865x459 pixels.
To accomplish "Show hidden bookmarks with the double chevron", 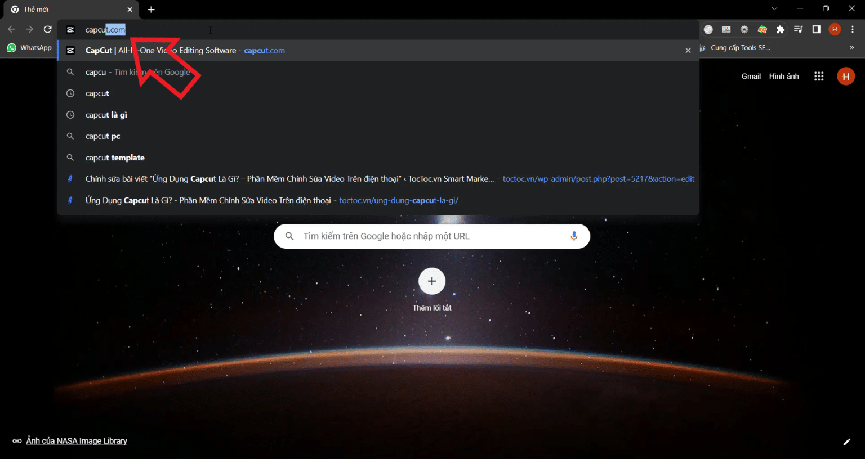I will tap(851, 48).
